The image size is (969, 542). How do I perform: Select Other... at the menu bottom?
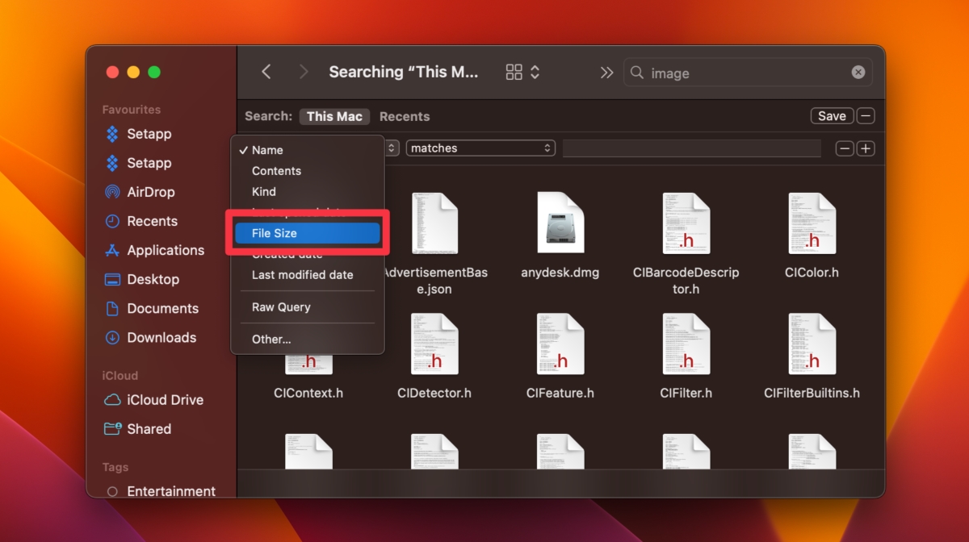click(x=271, y=339)
